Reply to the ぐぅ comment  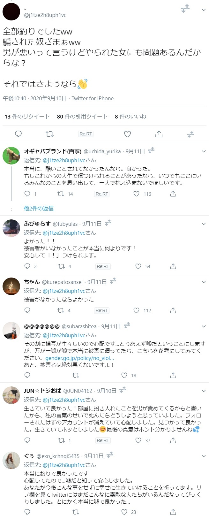27,512
